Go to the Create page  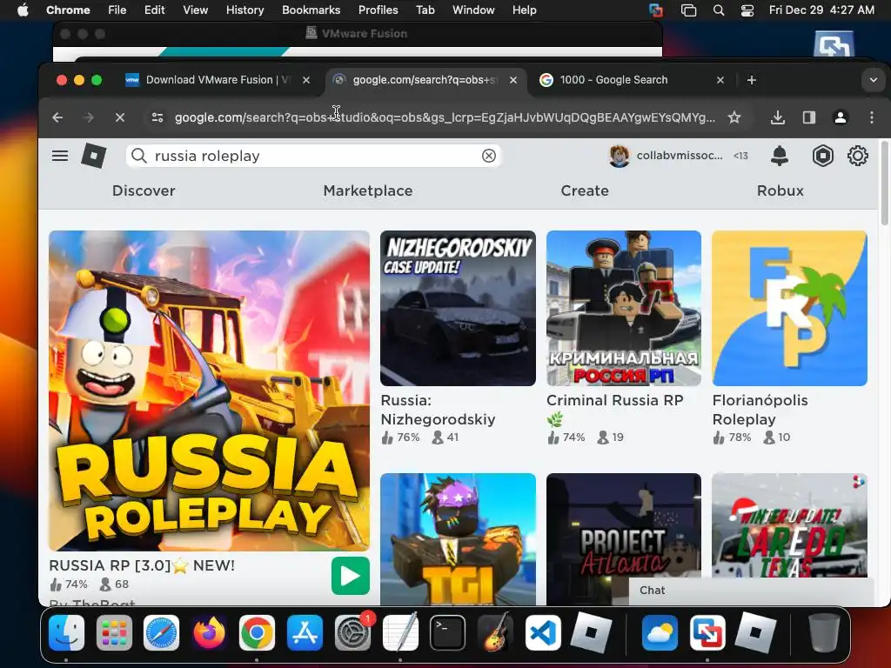[585, 190]
